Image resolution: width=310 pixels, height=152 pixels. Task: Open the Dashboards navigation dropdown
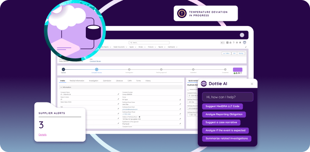(177, 47)
